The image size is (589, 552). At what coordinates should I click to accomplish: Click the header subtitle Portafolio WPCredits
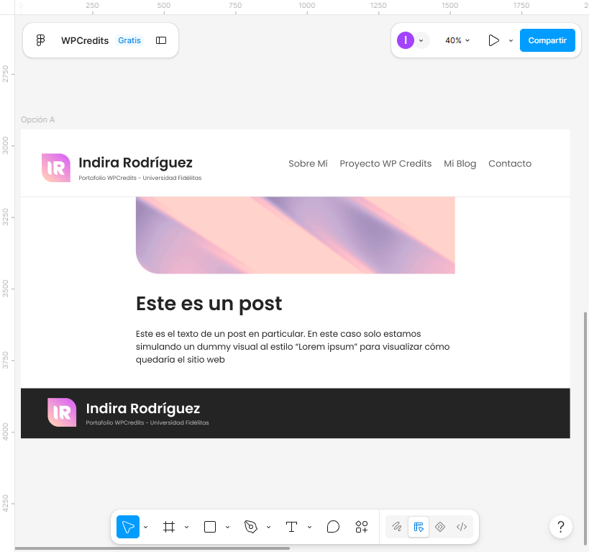(x=140, y=178)
